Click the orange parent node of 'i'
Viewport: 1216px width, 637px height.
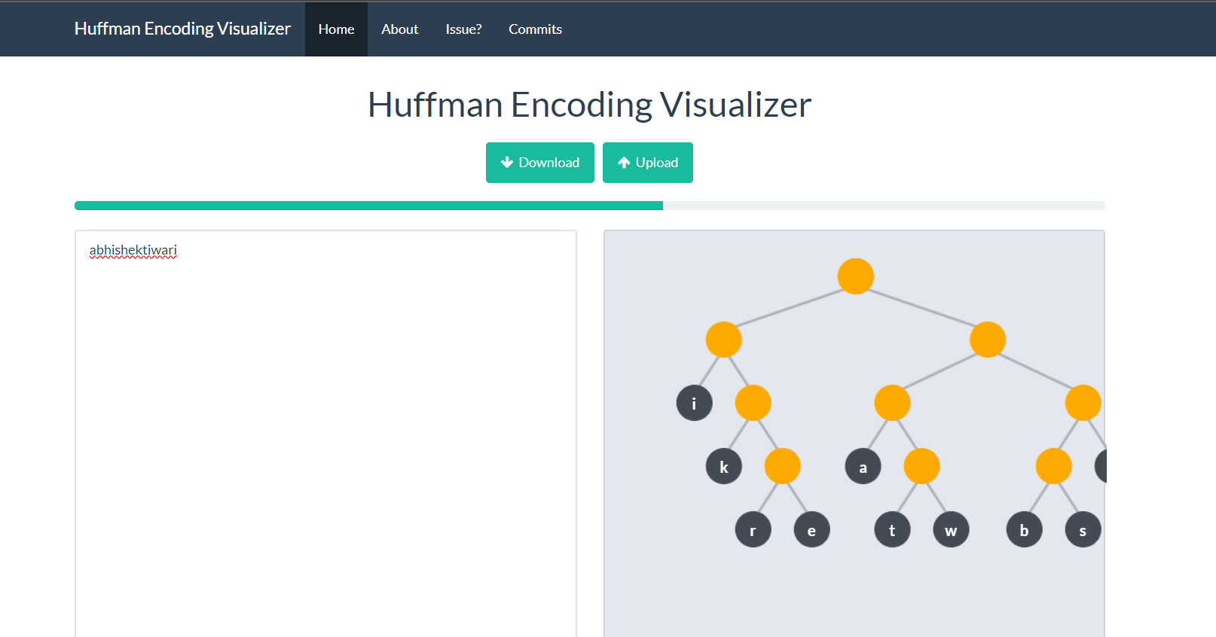point(724,340)
